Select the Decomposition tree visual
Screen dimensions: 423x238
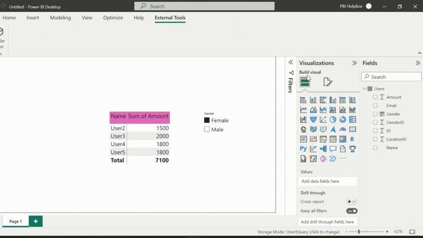coord(323,149)
